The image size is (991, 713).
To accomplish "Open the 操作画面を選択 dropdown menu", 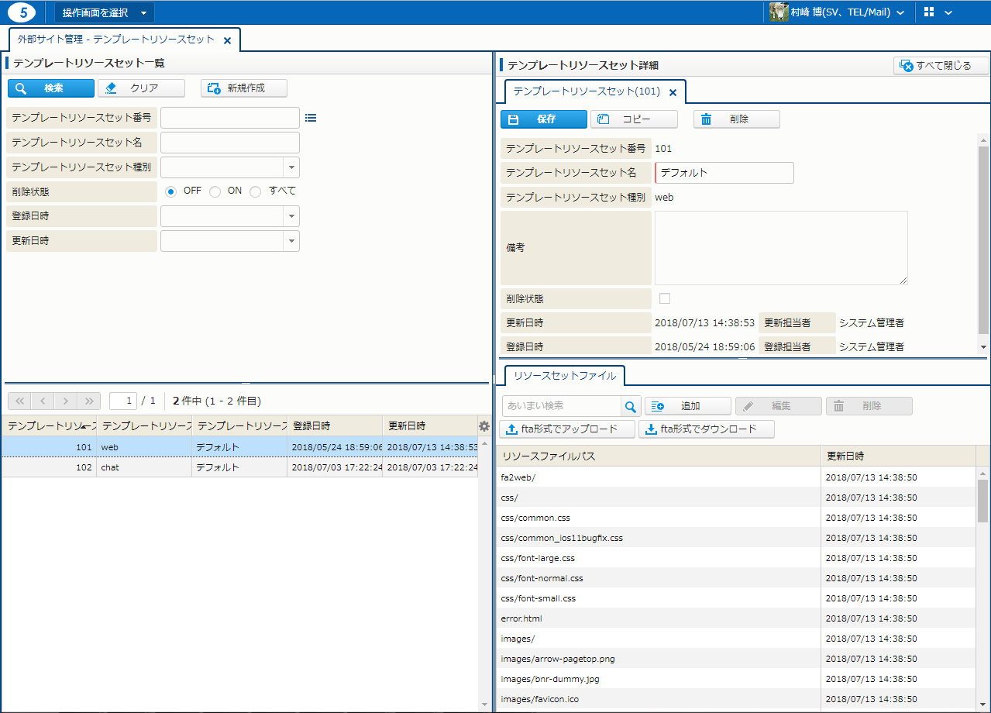I will click(x=105, y=12).
